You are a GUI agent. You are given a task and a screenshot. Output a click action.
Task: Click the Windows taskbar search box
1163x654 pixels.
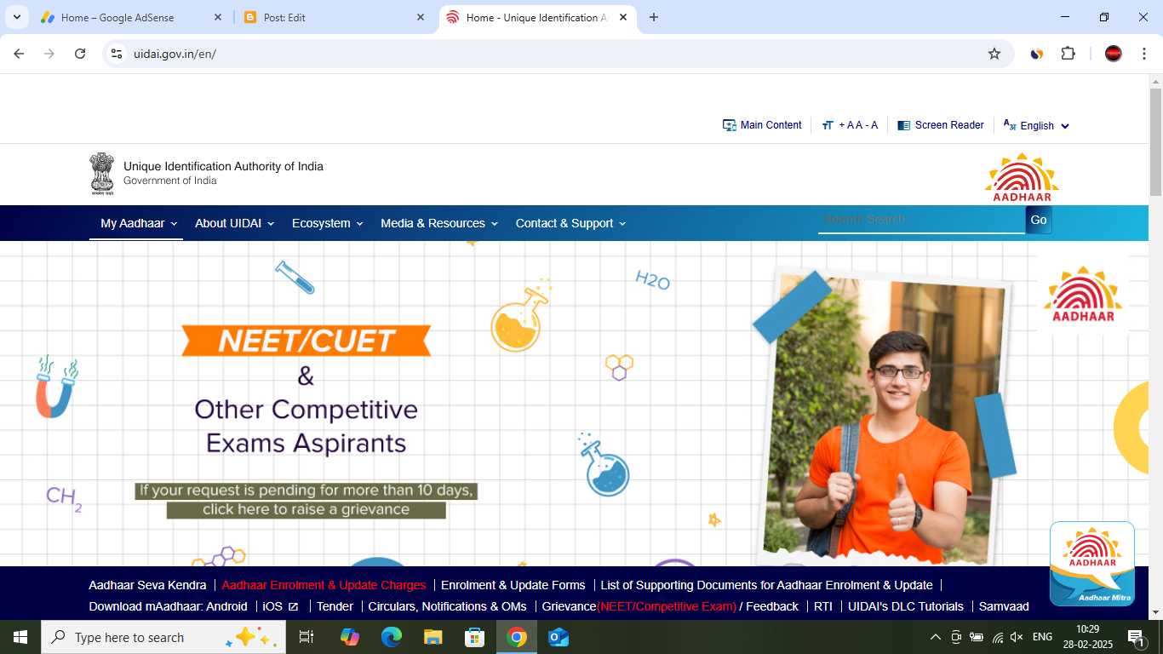point(163,637)
